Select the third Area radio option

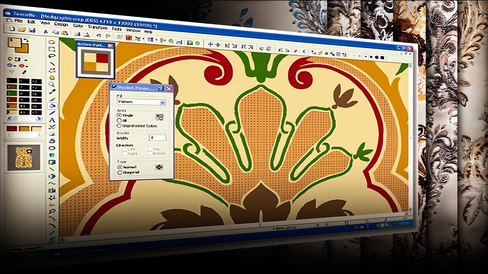pyautogui.click(x=119, y=126)
